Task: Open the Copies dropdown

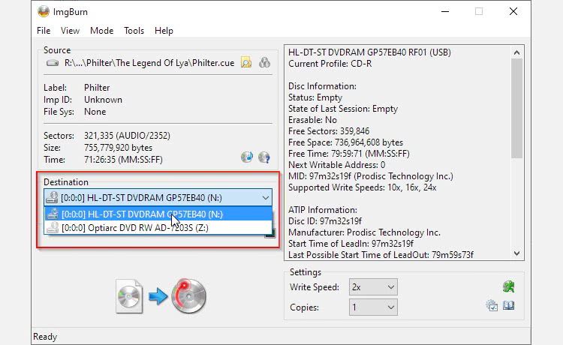Action: 373,307
